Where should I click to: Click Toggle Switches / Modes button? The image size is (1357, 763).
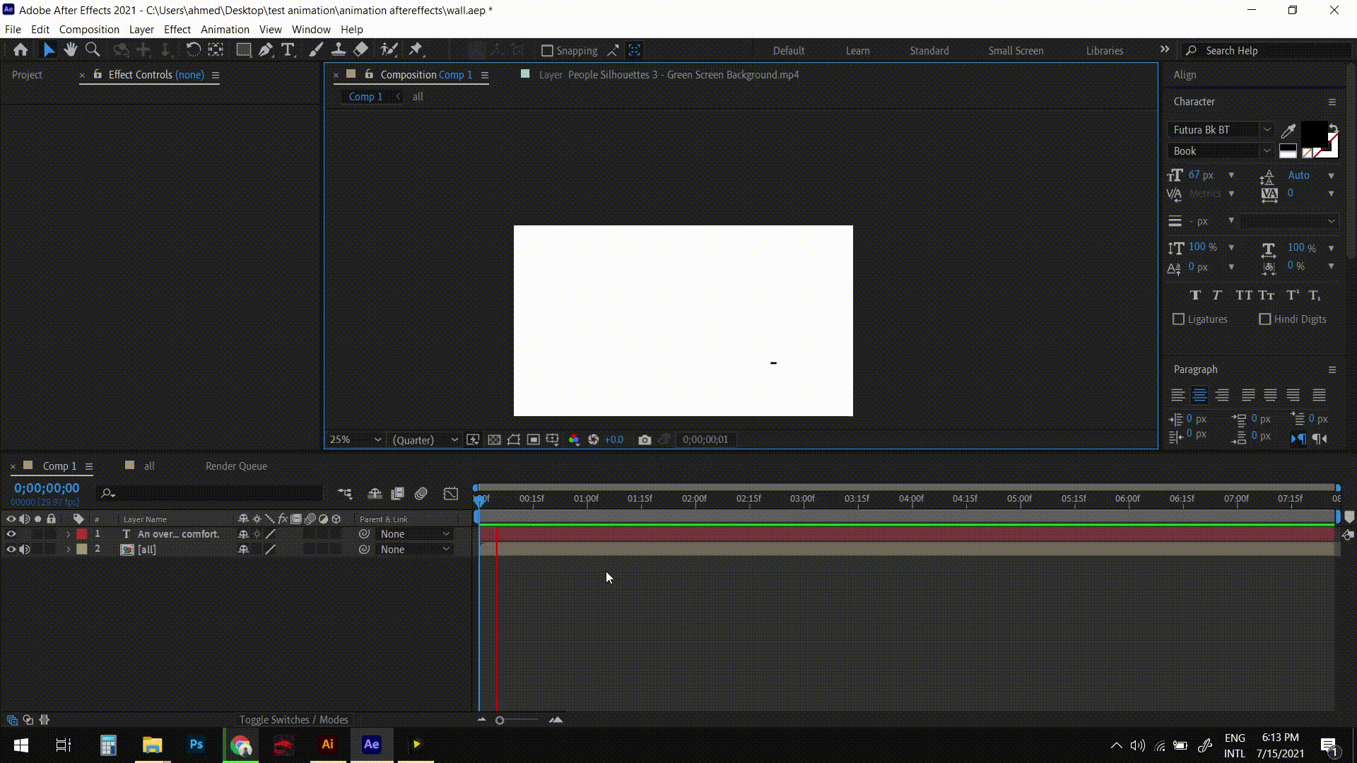coord(293,720)
